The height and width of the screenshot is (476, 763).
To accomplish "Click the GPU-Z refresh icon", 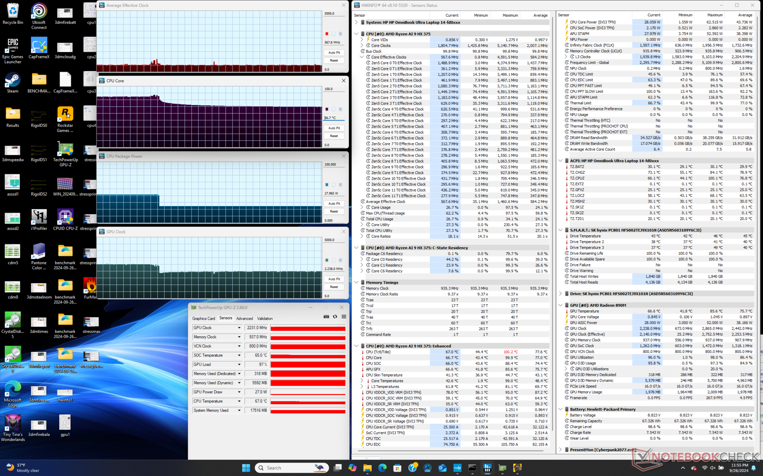I will tap(335, 317).
